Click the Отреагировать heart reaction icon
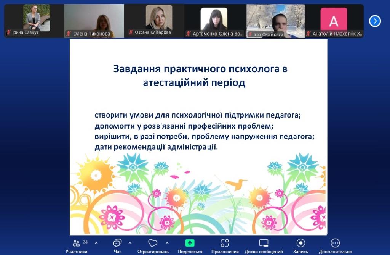 [153, 243]
